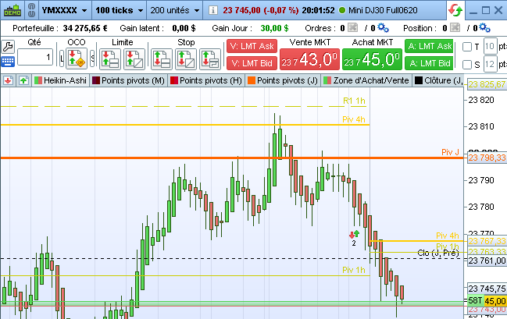Select the Heikin-Ashi indicator tab
The image size is (507, 319).
(x=60, y=80)
